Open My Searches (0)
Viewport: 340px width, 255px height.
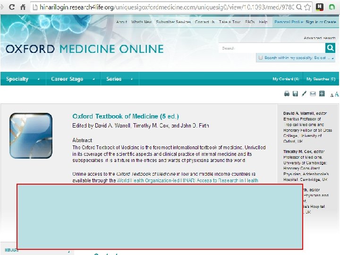[321, 79]
